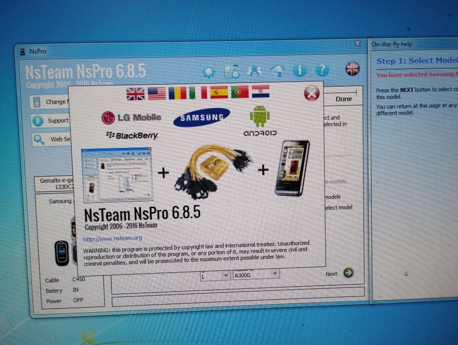The image size is (458, 345).
Task: Close the NsPro about dialog with red X
Action: (312, 93)
